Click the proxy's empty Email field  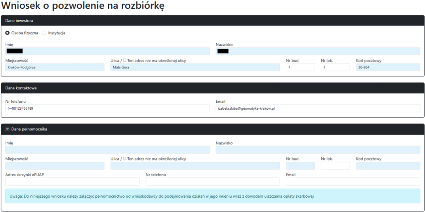pyautogui.click(x=353, y=182)
